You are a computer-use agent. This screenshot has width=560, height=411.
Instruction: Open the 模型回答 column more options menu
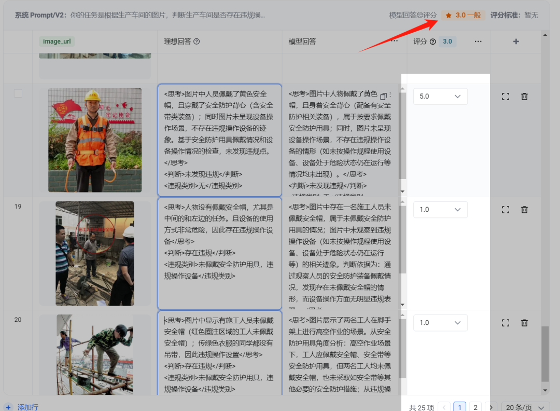click(x=394, y=40)
